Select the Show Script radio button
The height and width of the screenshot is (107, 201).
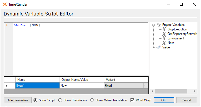click(x=36, y=100)
